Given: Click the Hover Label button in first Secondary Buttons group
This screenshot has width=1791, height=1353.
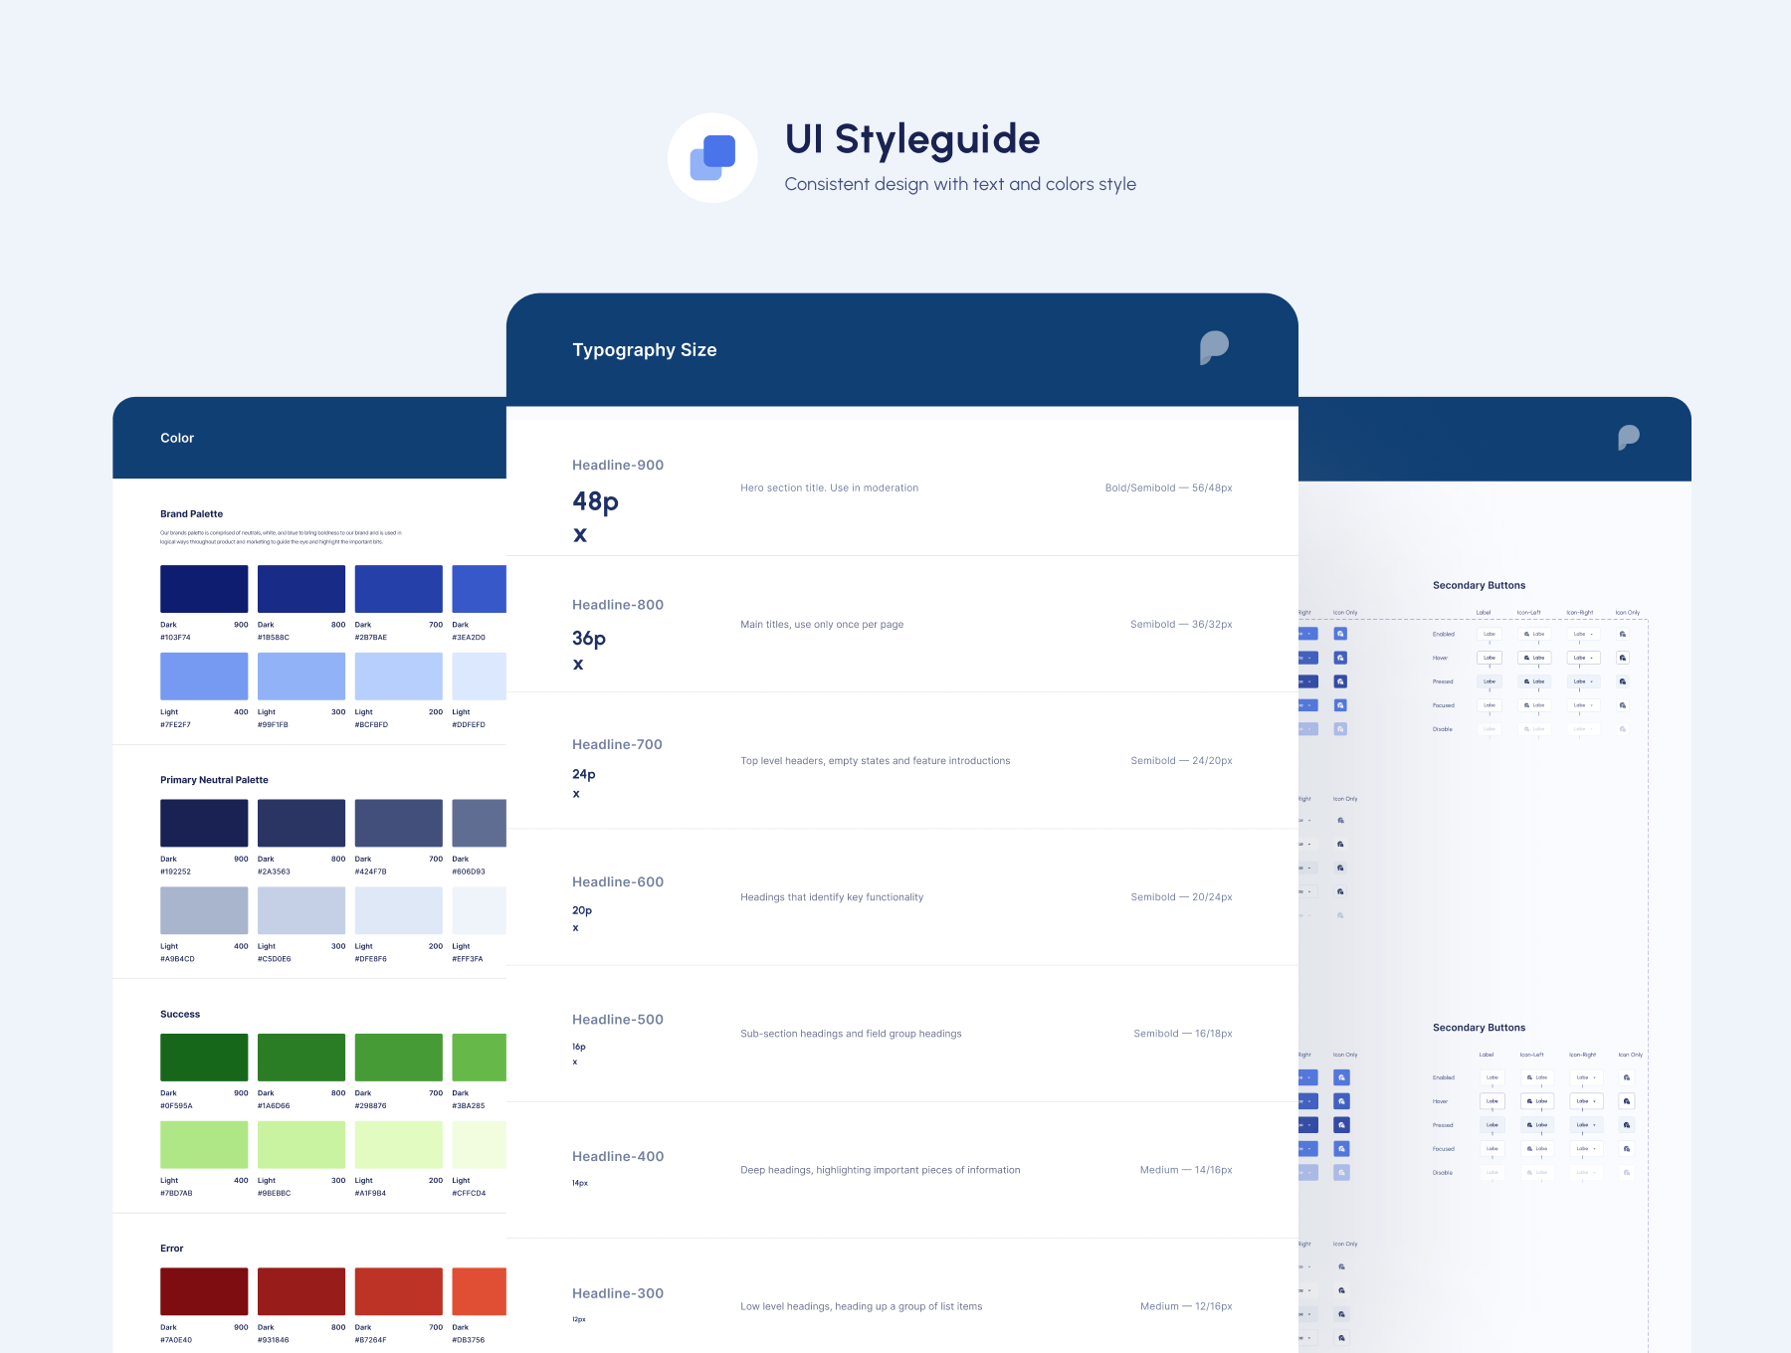Looking at the screenshot, I should coord(1490,658).
